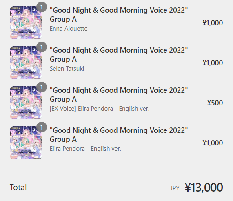
Task: Click the Total label
Action: [18, 187]
